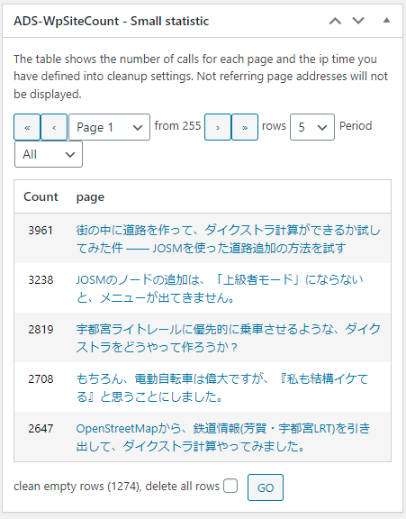
Task: Open the 電動自転車 article link
Action: point(222,387)
